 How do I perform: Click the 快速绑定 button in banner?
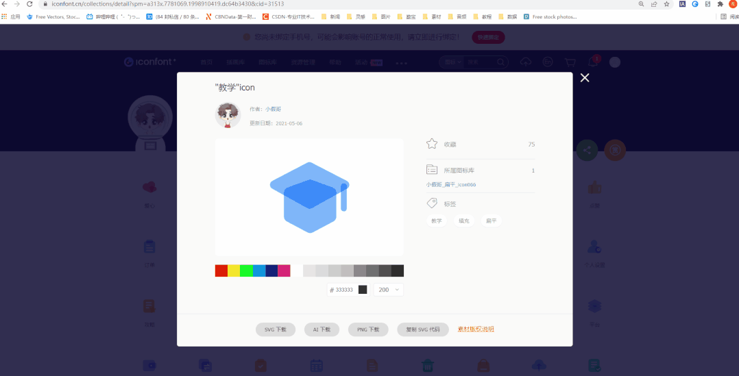click(488, 37)
